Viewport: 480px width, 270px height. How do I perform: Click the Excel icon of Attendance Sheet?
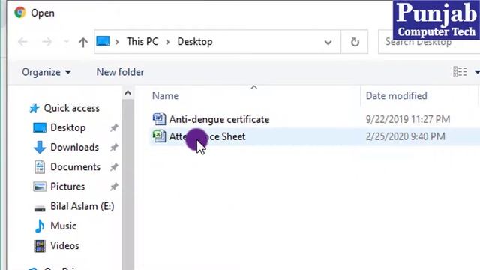pos(159,136)
